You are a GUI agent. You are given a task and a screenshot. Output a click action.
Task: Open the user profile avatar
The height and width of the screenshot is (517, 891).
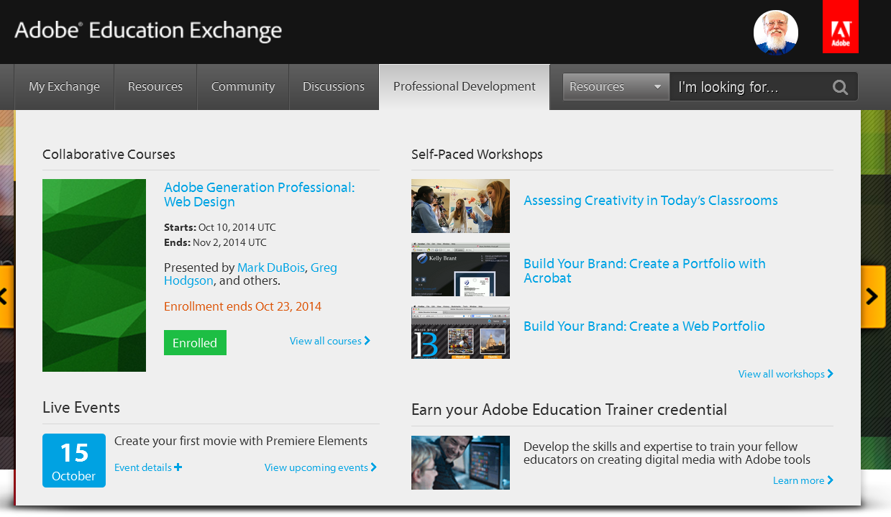(x=776, y=32)
